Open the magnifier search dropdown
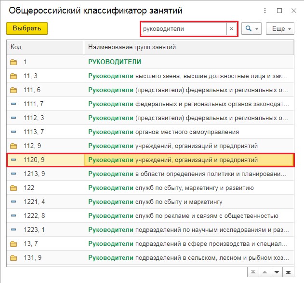This screenshot has height=283, width=304. (251, 29)
